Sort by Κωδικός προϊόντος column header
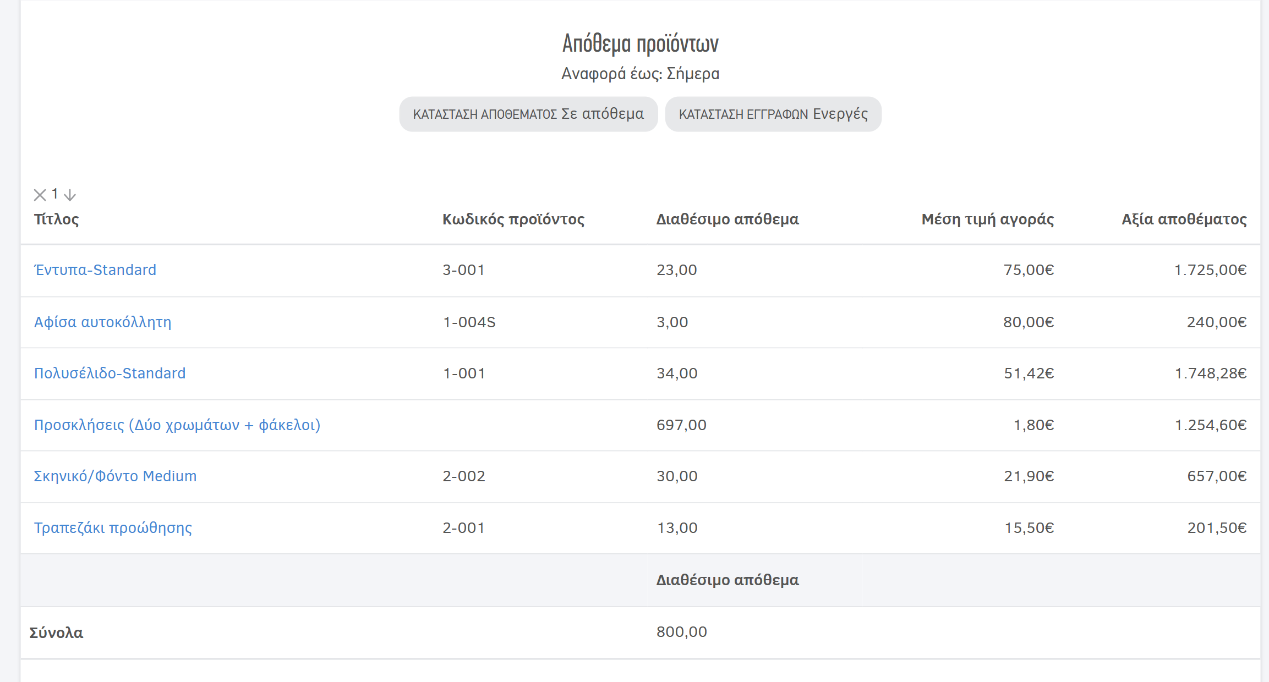This screenshot has height=682, width=1269. click(x=513, y=219)
